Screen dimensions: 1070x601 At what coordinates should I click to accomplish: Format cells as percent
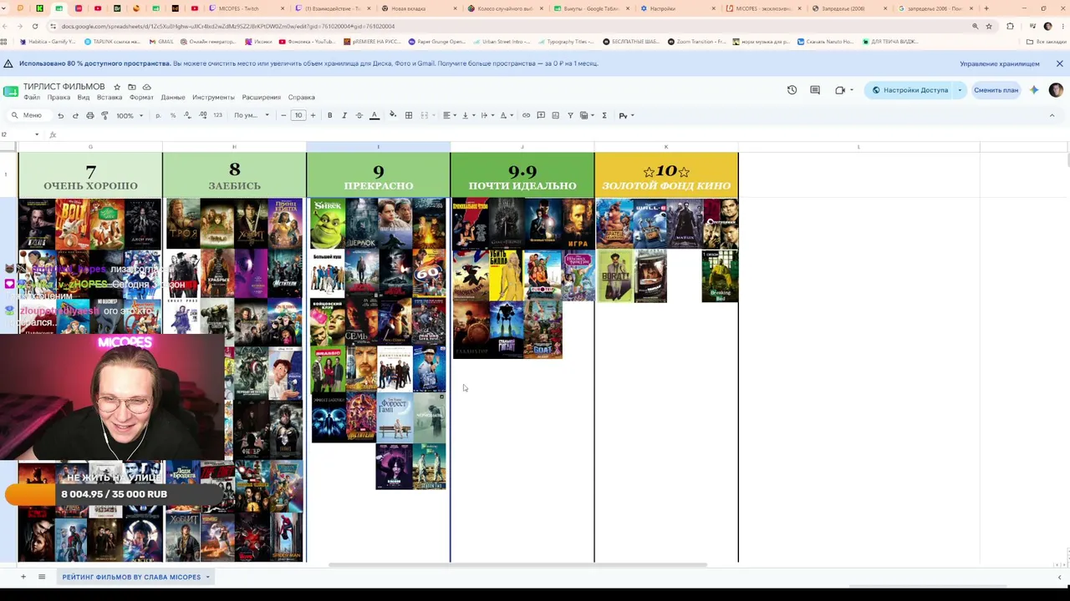tap(173, 115)
